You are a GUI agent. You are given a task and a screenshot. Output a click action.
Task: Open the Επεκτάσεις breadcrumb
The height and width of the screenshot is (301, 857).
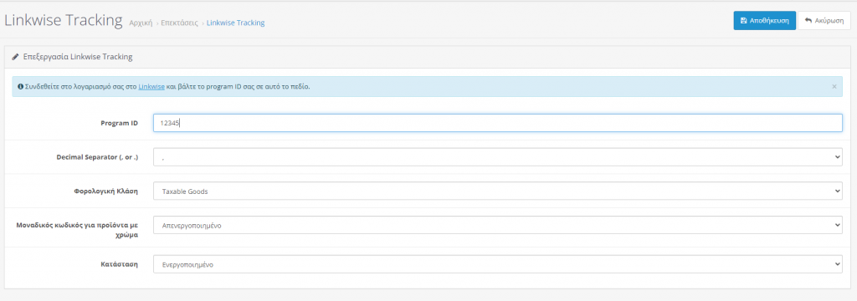(179, 23)
